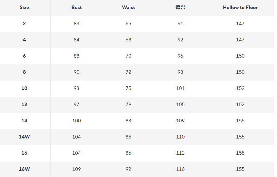Select size 10 row label
277x177 pixels.
point(24,88)
